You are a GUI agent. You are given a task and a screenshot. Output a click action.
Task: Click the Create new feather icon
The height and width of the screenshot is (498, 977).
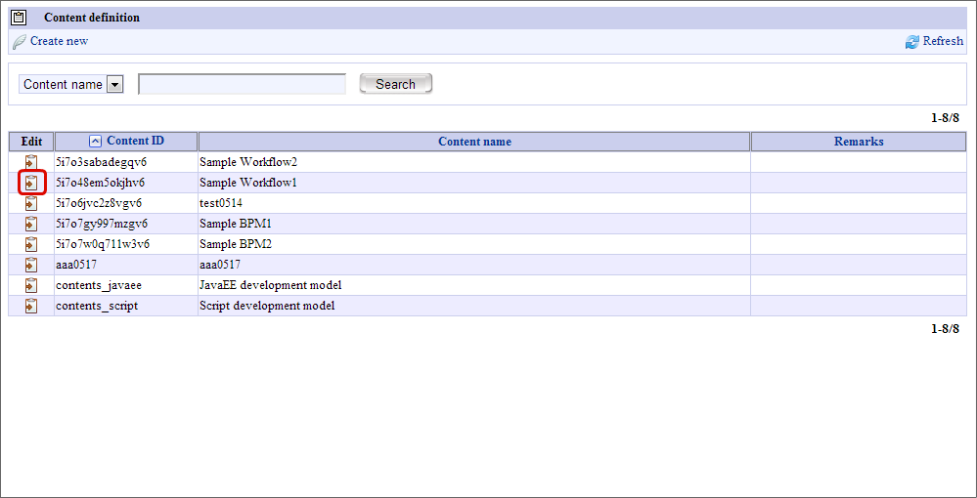[x=20, y=42]
